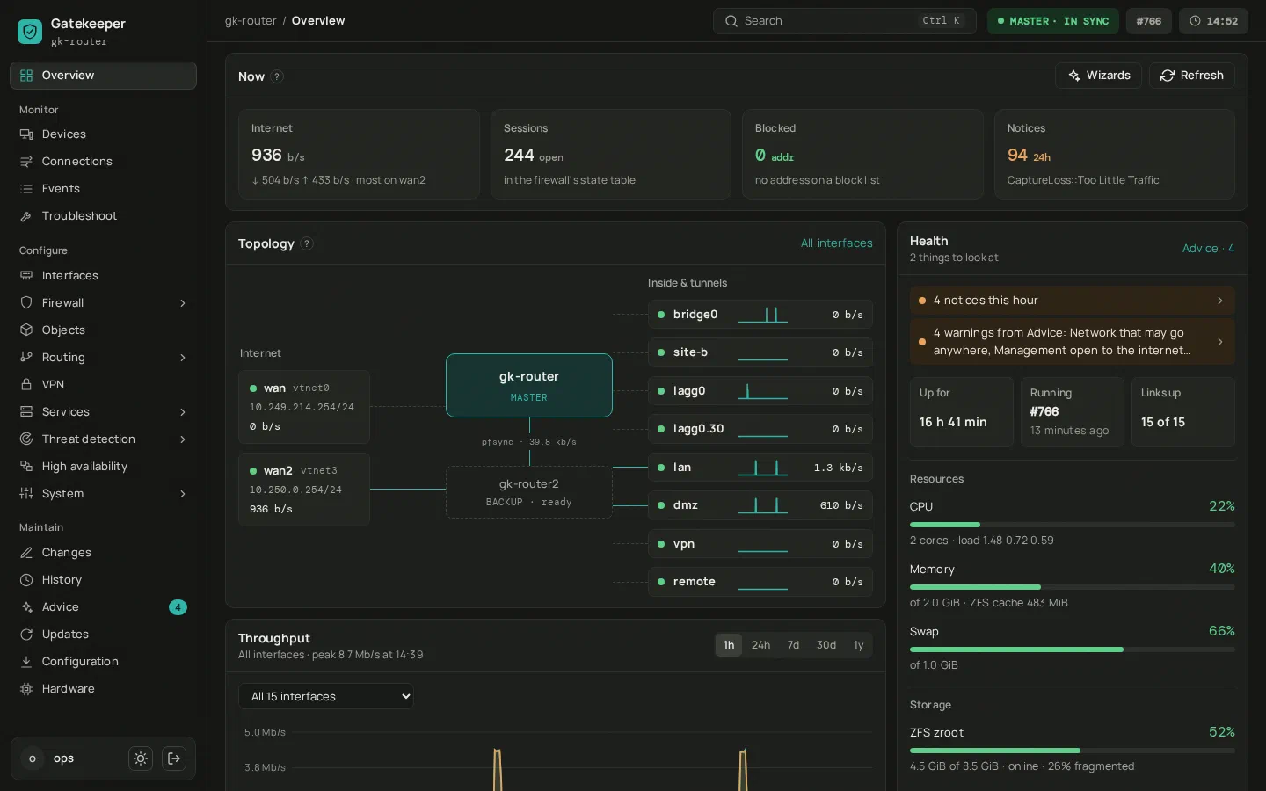Click the help icon next to Now

(277, 76)
